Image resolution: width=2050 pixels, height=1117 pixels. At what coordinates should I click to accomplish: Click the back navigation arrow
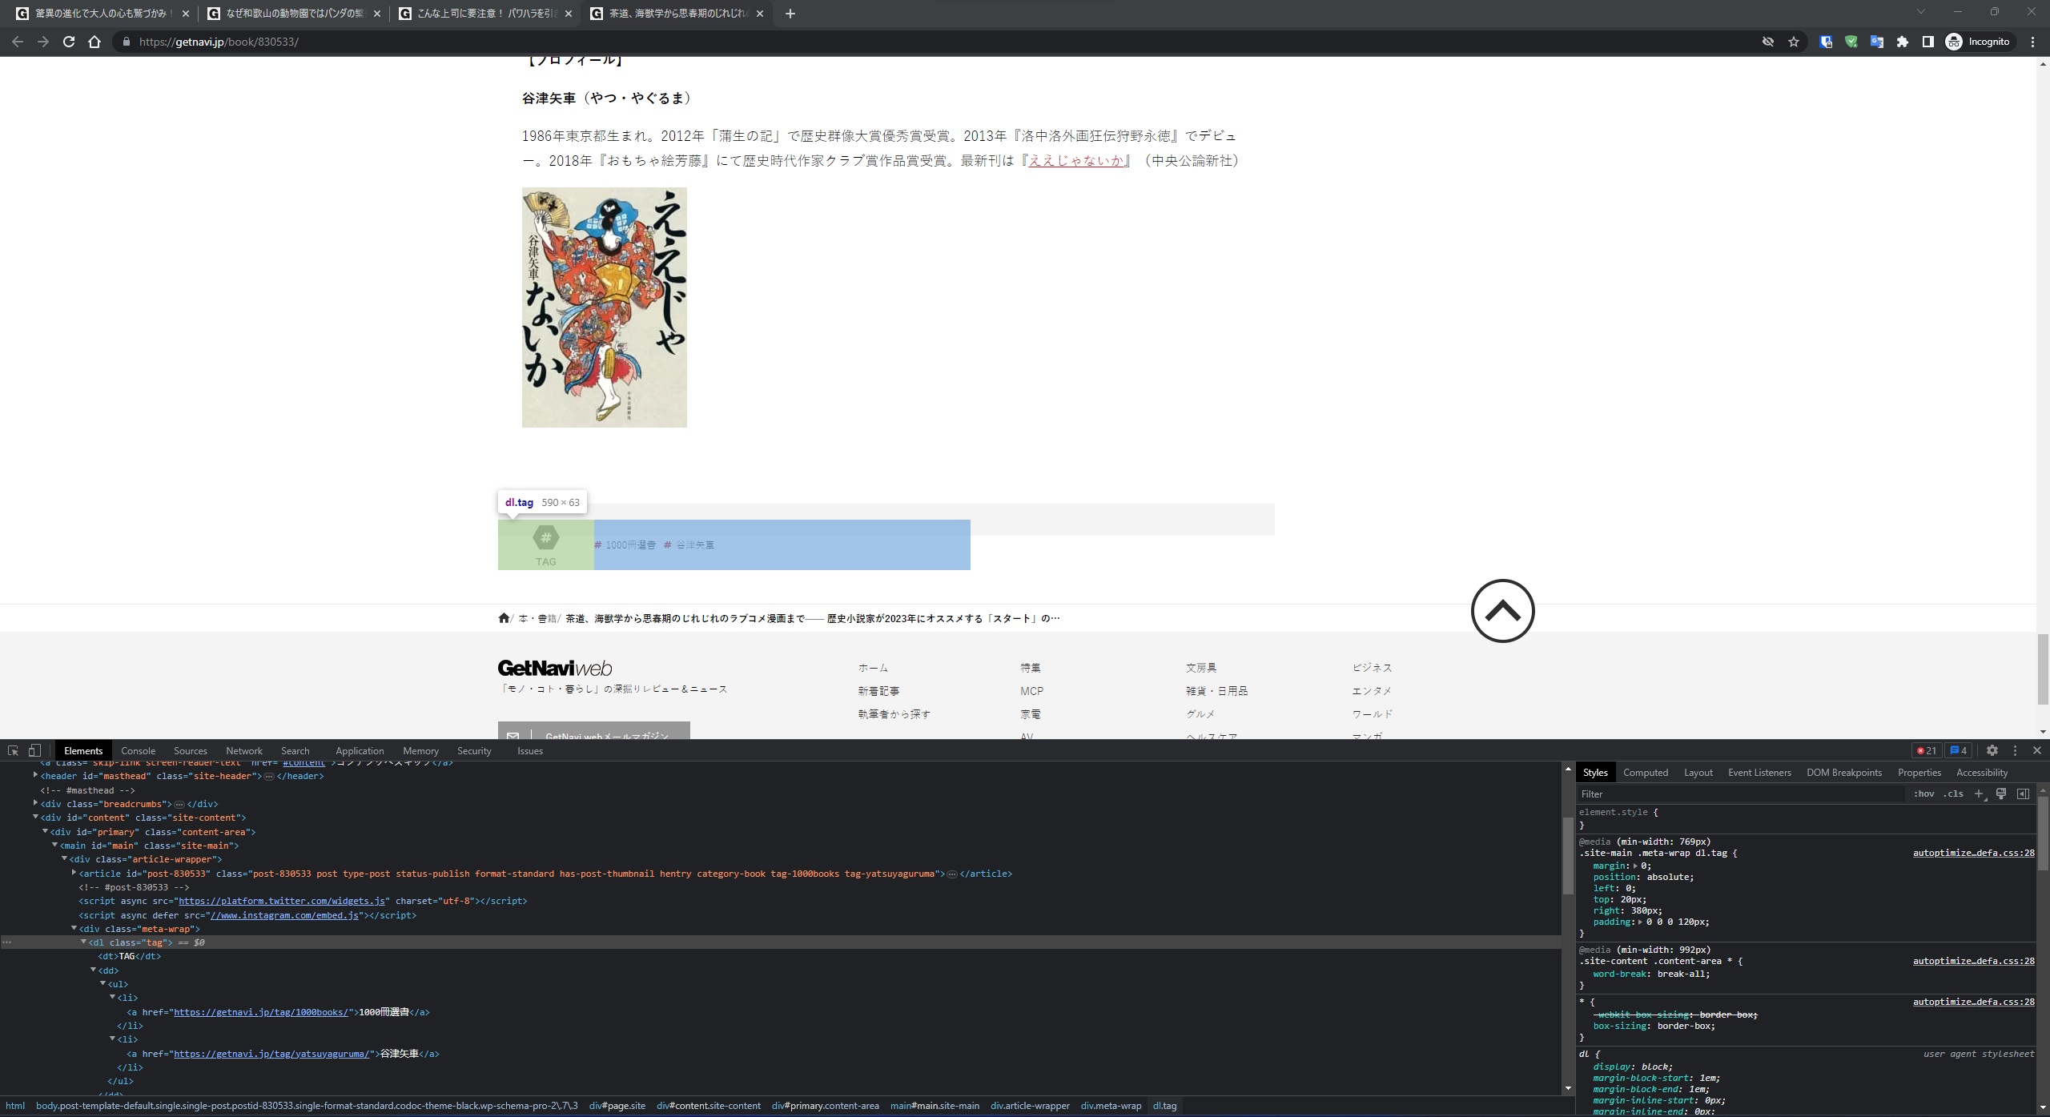pyautogui.click(x=17, y=42)
